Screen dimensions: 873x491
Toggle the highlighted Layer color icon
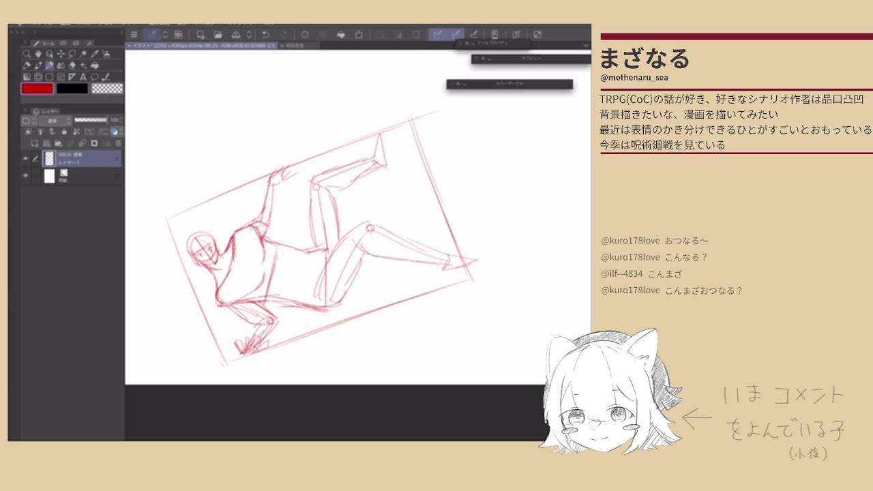(x=114, y=132)
